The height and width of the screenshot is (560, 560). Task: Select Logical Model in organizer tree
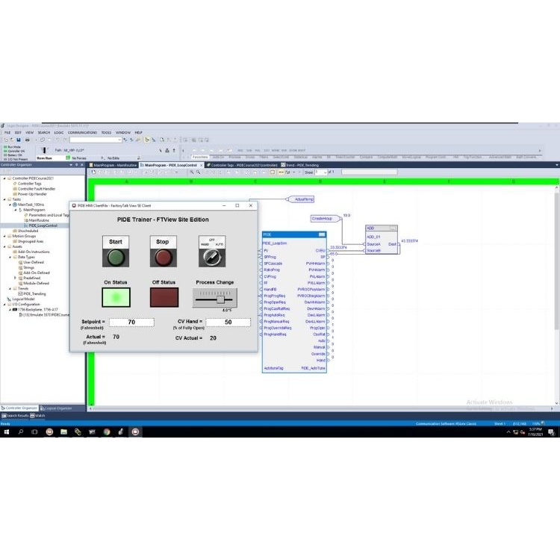[23, 299]
